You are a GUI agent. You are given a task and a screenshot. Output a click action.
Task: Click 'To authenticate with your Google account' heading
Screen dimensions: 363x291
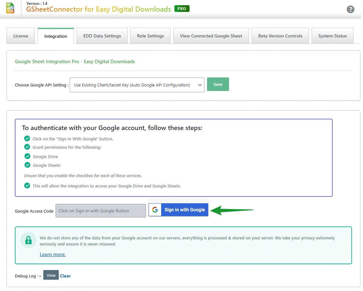coord(112,128)
